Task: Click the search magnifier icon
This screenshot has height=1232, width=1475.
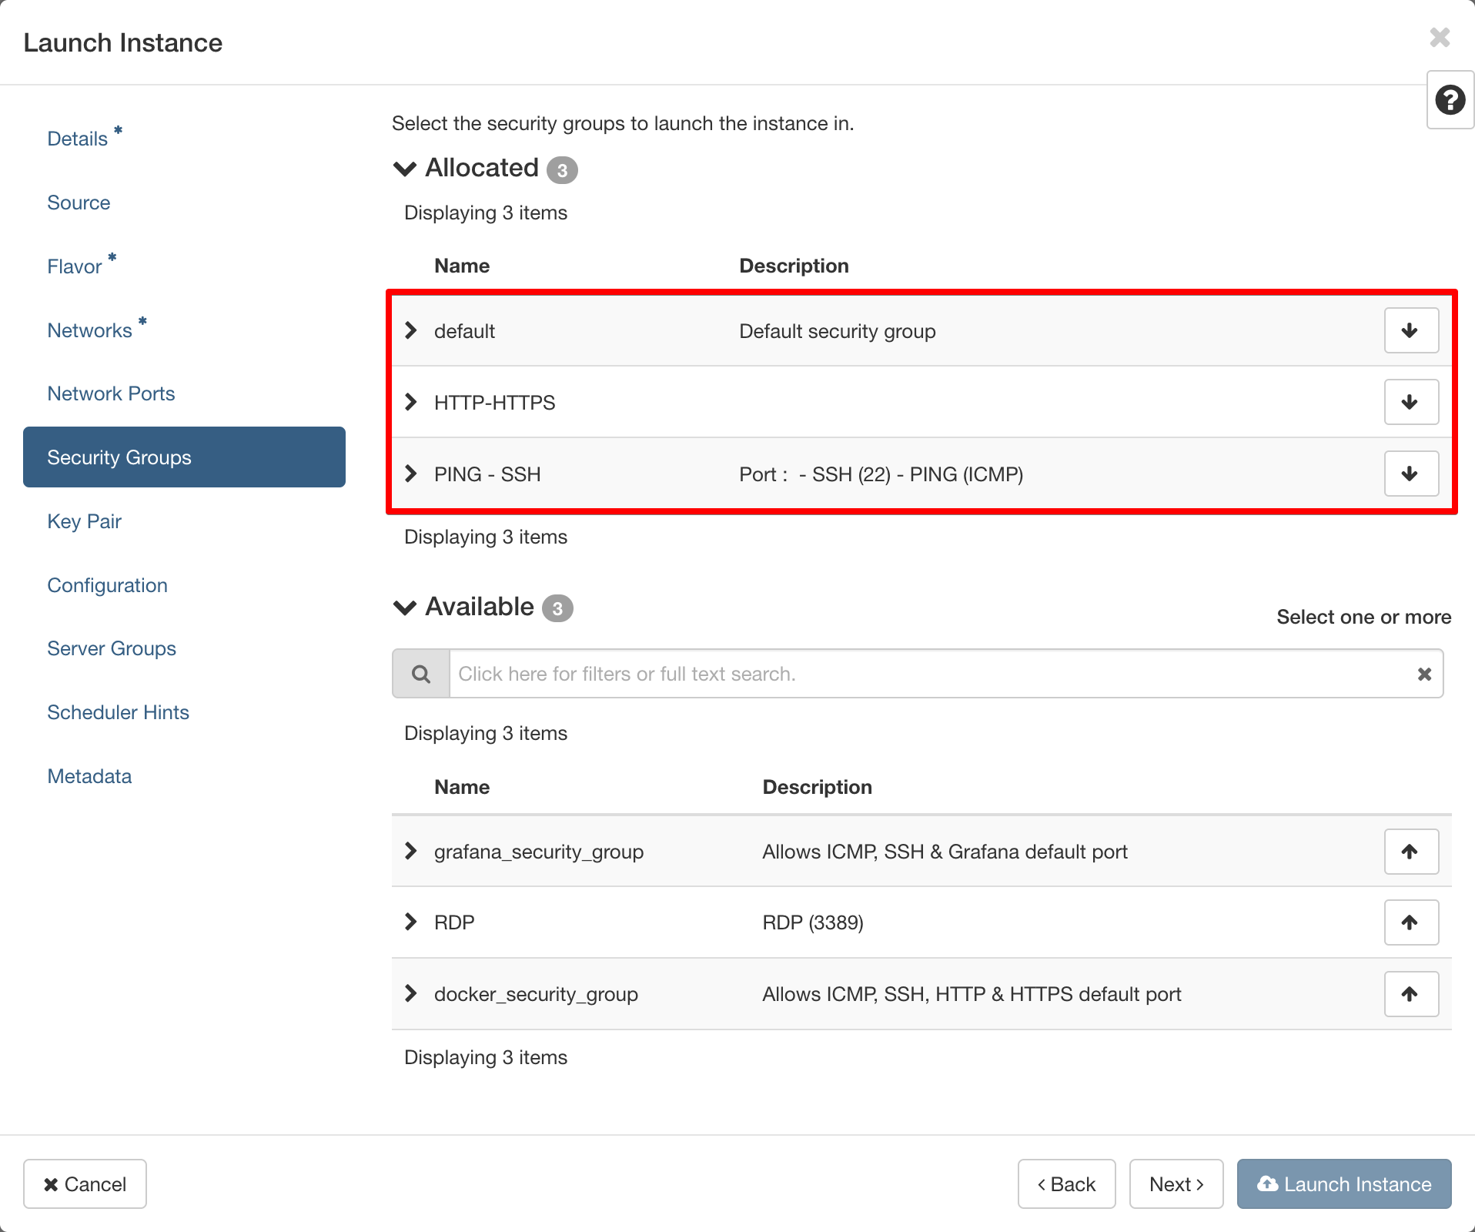Action: 421,675
